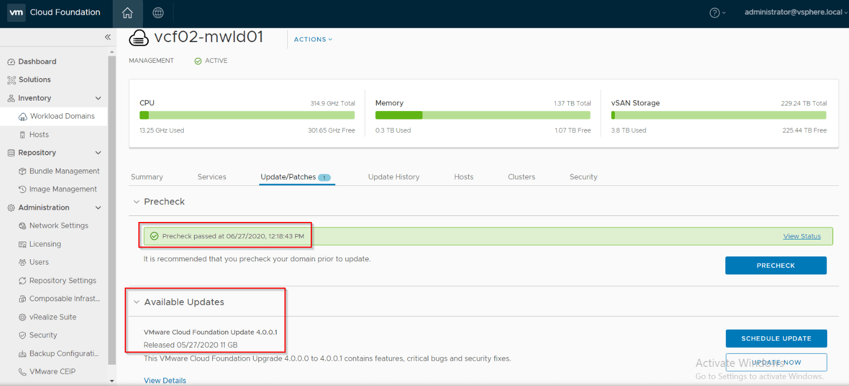Go to Dashboard in sidebar
Image resolution: width=849 pixels, height=386 pixels.
tap(37, 62)
